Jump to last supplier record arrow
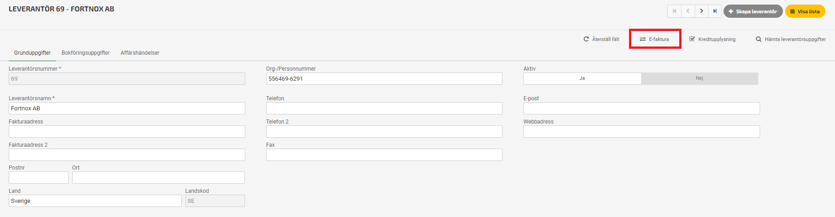This screenshot has width=835, height=217. (715, 11)
